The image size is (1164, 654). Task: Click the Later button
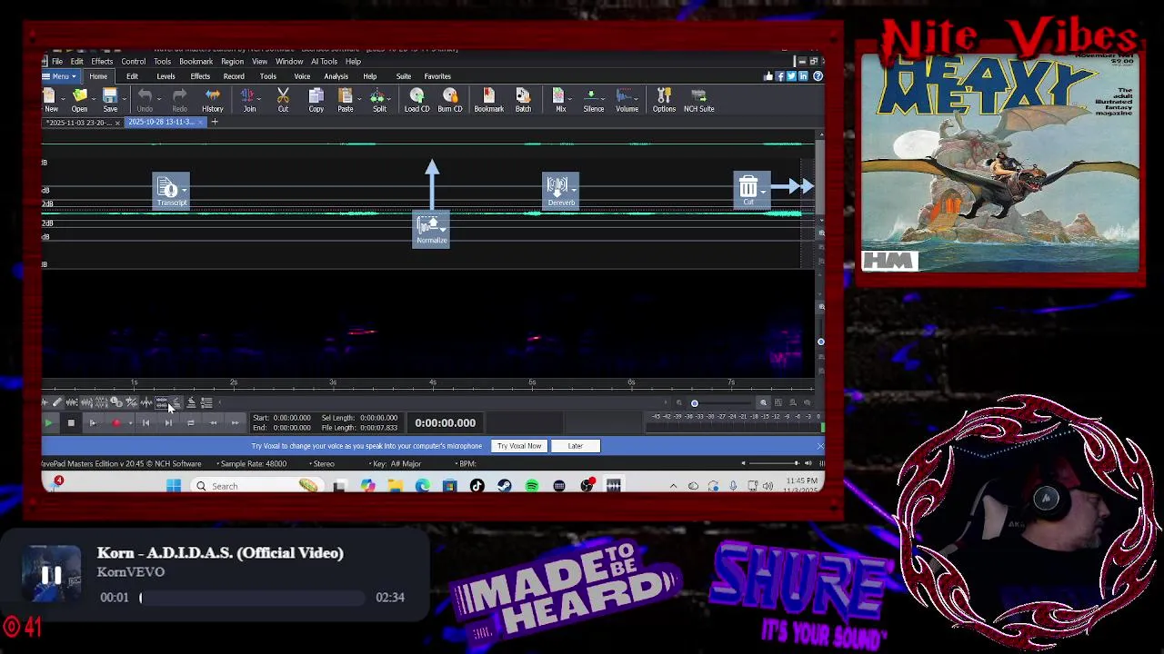[576, 446]
